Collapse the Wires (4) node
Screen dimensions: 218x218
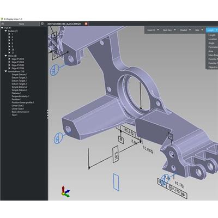click(x=6, y=56)
